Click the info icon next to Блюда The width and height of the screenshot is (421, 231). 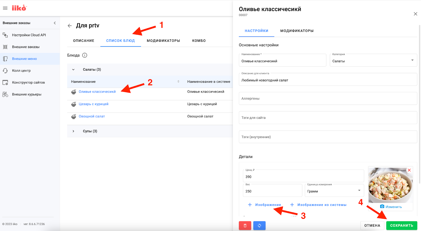pos(84,55)
